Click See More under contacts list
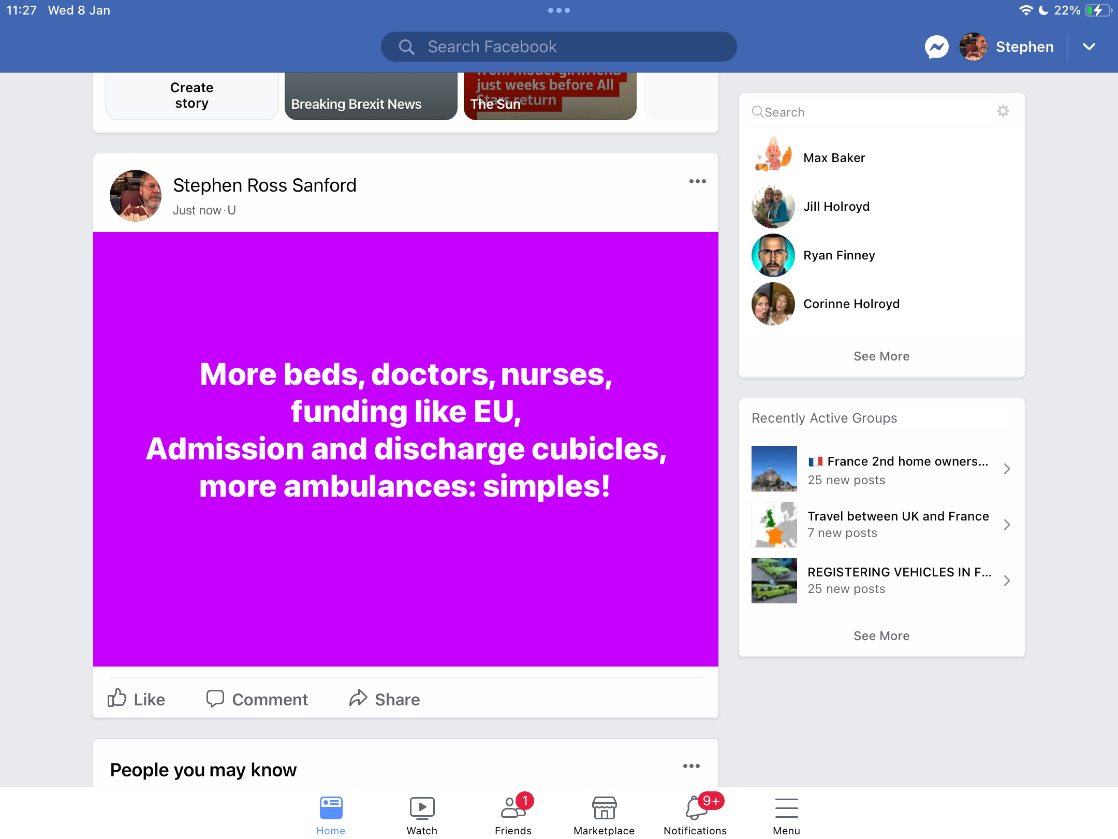This screenshot has width=1118, height=839. coord(881,356)
